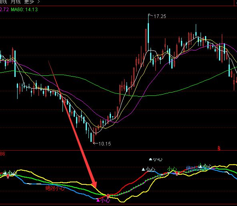Click the red 86 indicator value

2,154
